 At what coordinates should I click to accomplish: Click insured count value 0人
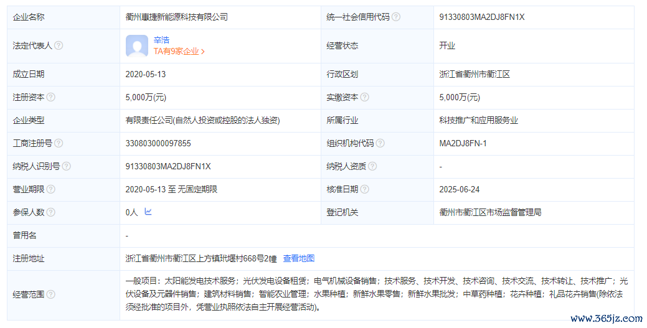(x=131, y=212)
